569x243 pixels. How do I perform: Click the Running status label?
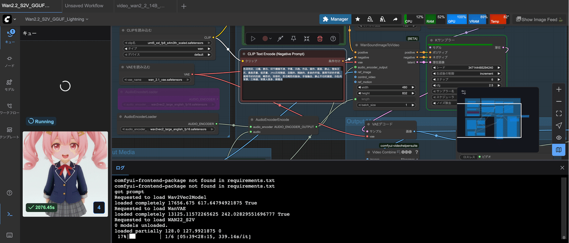click(x=41, y=121)
